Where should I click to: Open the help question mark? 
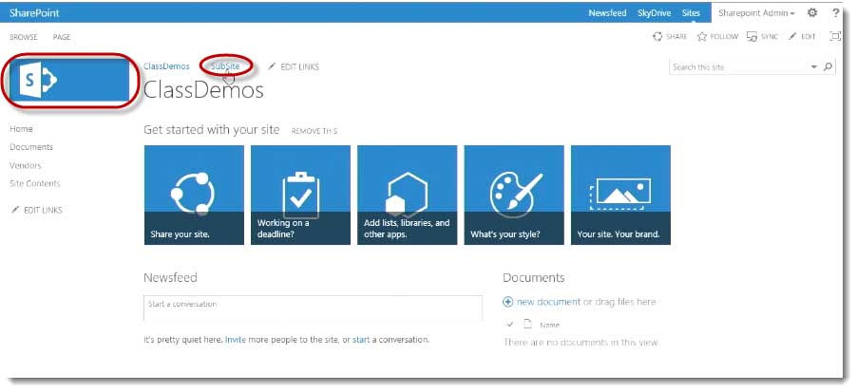tap(836, 12)
